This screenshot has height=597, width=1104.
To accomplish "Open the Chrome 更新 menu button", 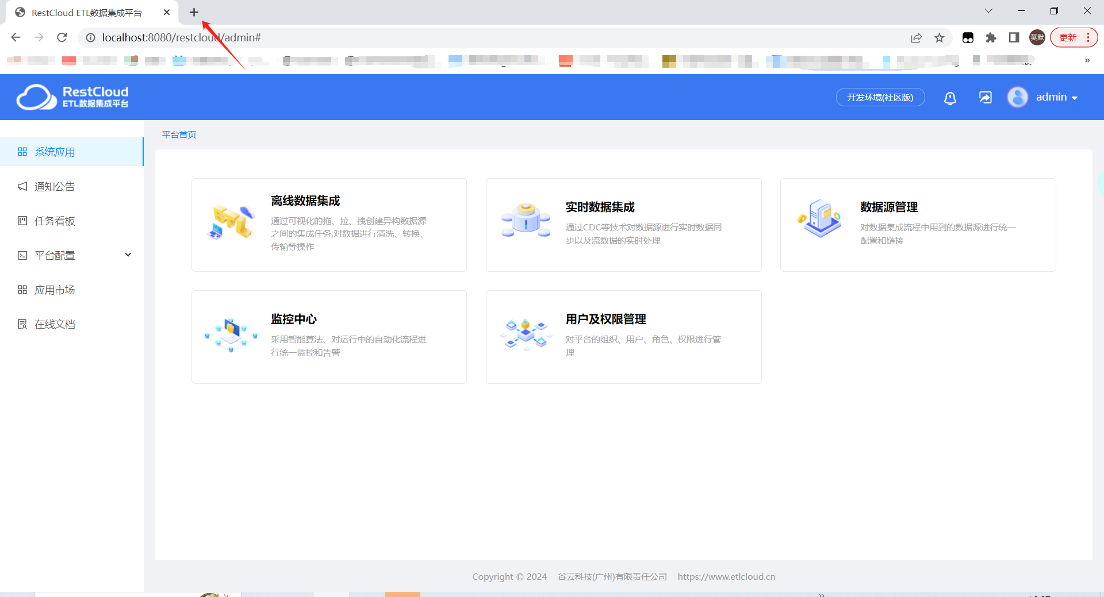I will [x=1068, y=37].
